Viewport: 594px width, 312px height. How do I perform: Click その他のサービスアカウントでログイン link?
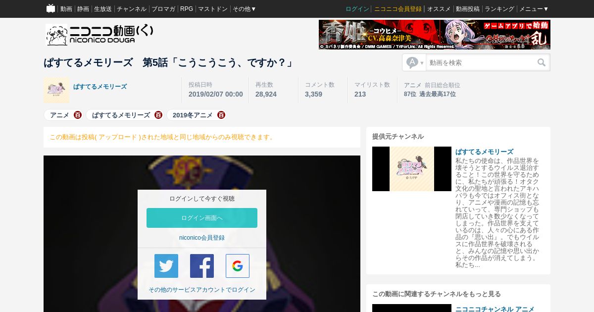point(202,290)
